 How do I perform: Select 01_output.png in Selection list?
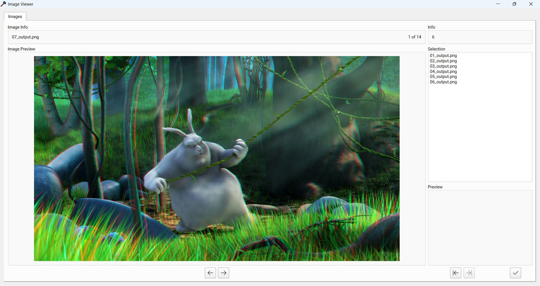click(443, 56)
